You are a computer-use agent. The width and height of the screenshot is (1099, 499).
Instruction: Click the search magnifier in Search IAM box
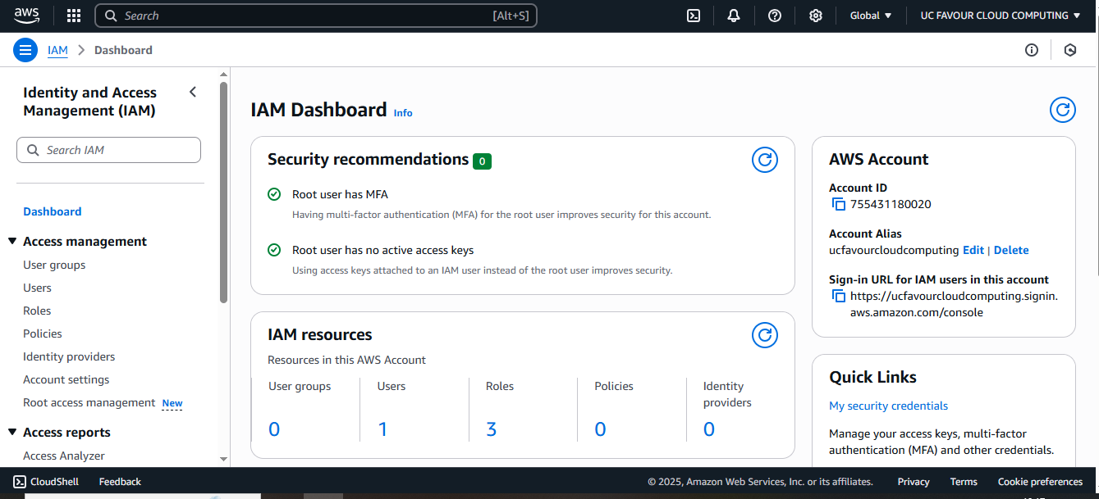point(33,150)
